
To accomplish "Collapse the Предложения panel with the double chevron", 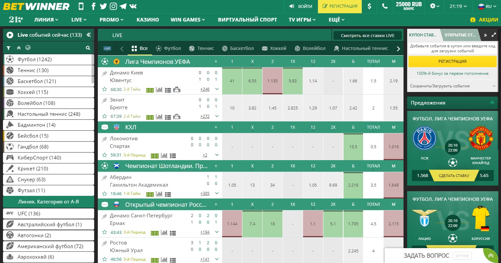I will 492,103.
